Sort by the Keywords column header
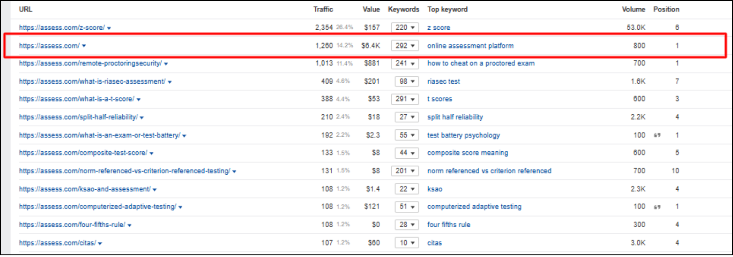The image size is (733, 257). (x=404, y=9)
